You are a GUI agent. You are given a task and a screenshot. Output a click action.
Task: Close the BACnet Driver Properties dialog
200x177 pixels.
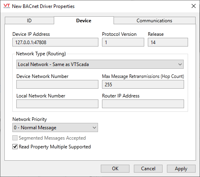point(194,6)
